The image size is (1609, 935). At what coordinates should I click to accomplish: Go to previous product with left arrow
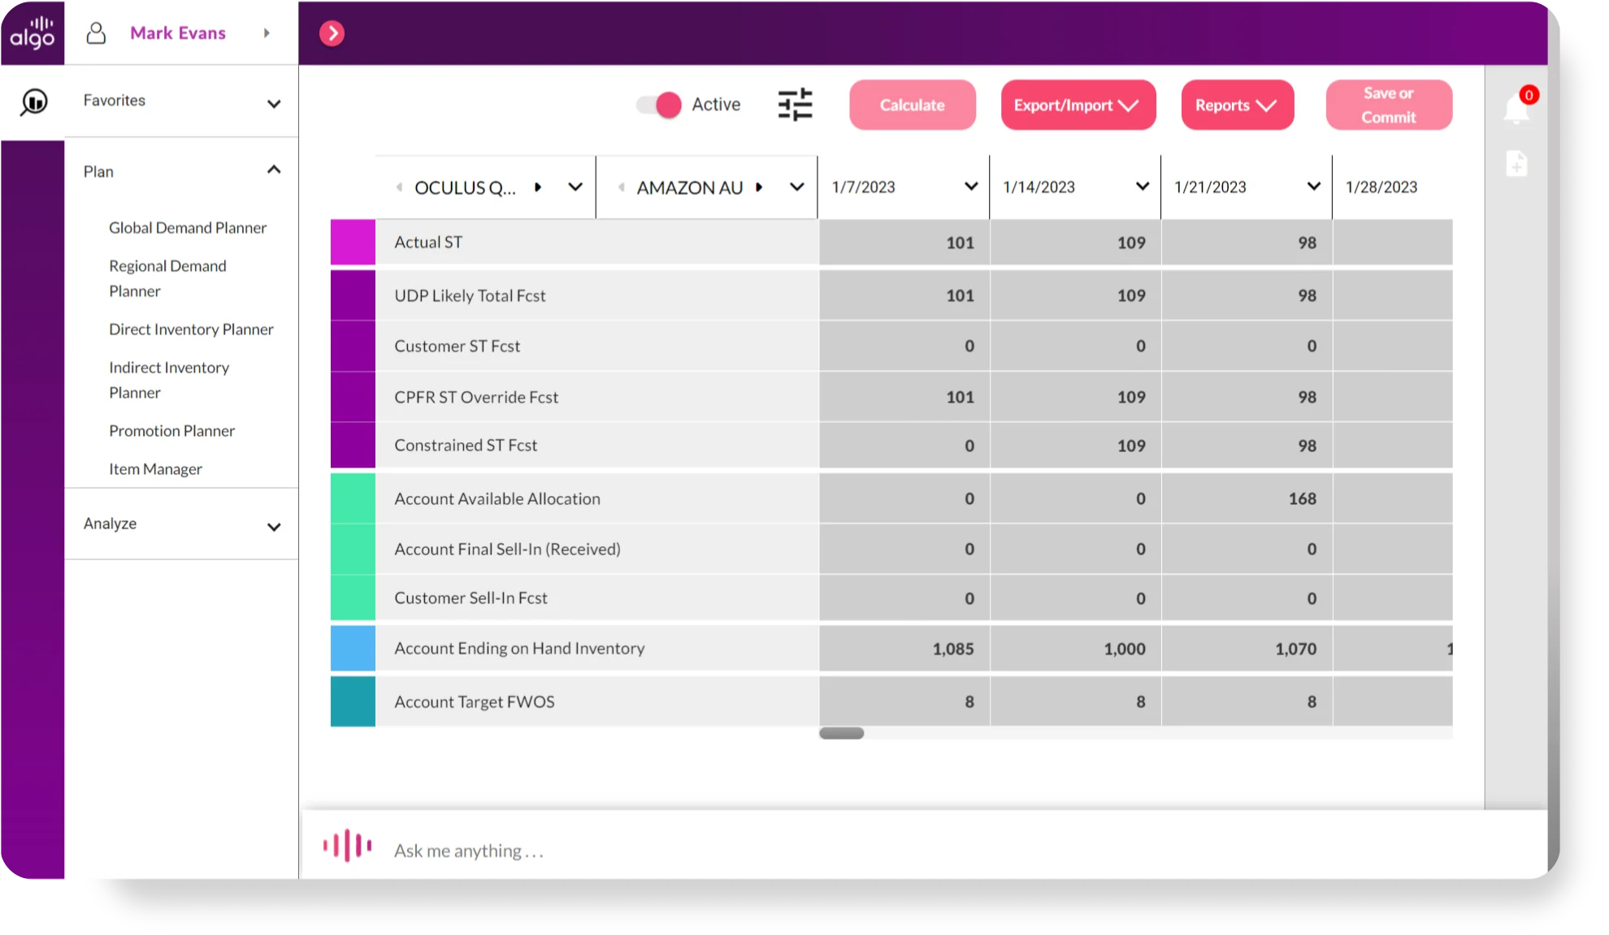[399, 188]
